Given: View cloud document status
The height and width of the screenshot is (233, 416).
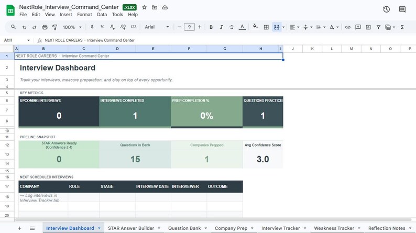Looking at the screenshot, I should (x=165, y=7).
